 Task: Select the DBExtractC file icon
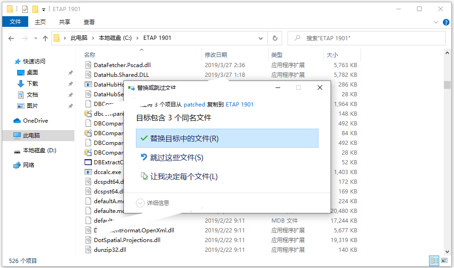[88, 162]
